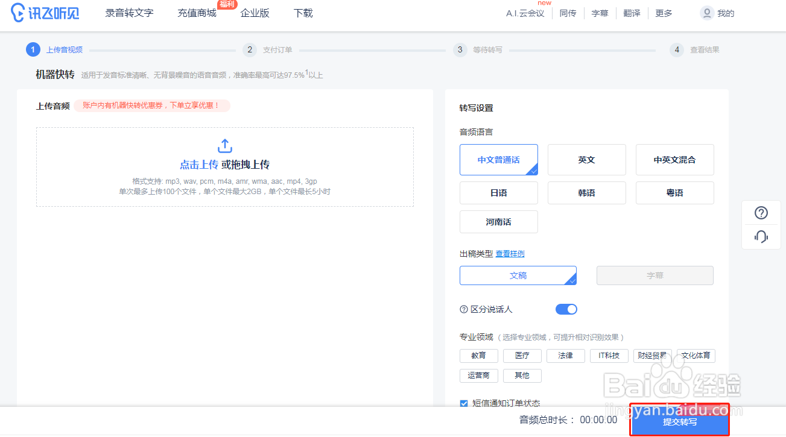Viewport: 786px width, 437px height.
Task: Choose 文稿 output type
Action: [518, 275]
